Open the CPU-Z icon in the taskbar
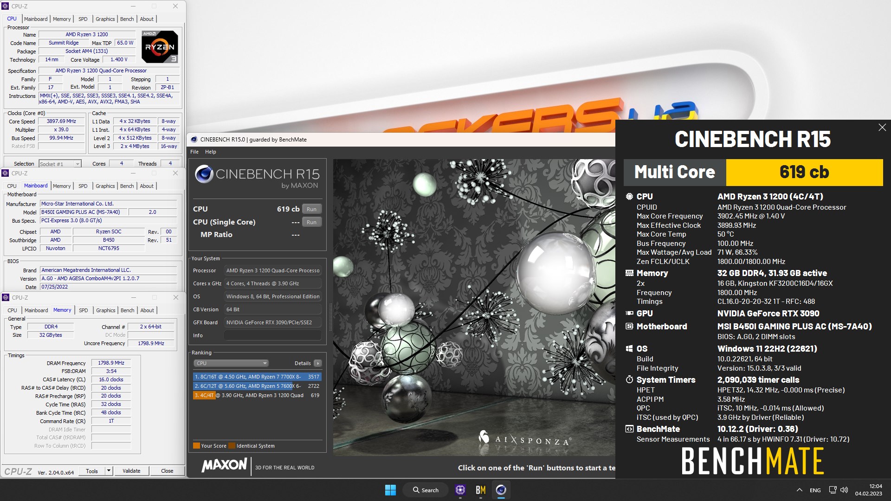The width and height of the screenshot is (891, 501). tap(460, 490)
